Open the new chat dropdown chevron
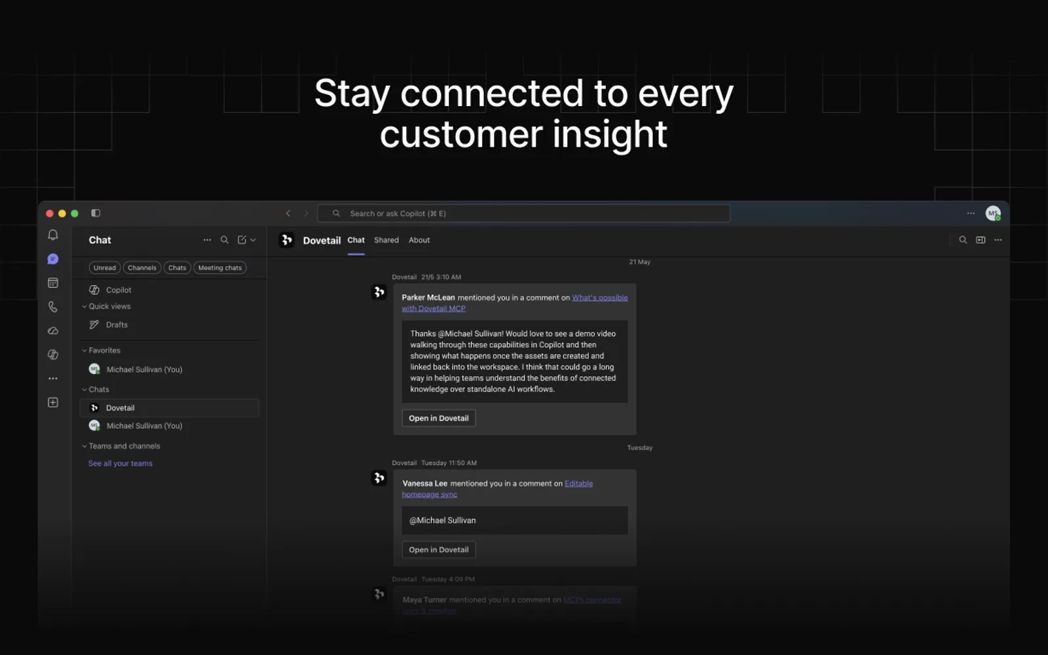The width and height of the screenshot is (1048, 655). point(253,240)
